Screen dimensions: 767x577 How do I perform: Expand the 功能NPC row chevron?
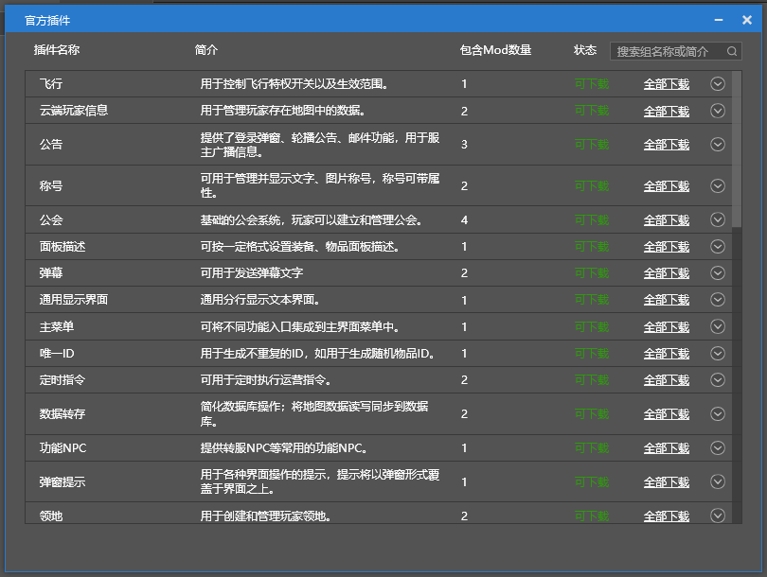[x=717, y=448]
